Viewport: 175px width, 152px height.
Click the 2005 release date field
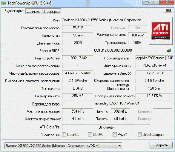pos(78,43)
